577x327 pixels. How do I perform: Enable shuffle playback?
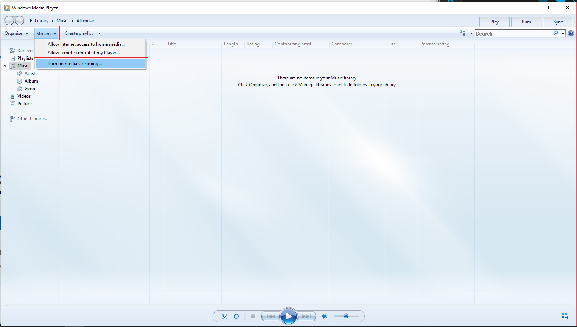pyautogui.click(x=224, y=316)
